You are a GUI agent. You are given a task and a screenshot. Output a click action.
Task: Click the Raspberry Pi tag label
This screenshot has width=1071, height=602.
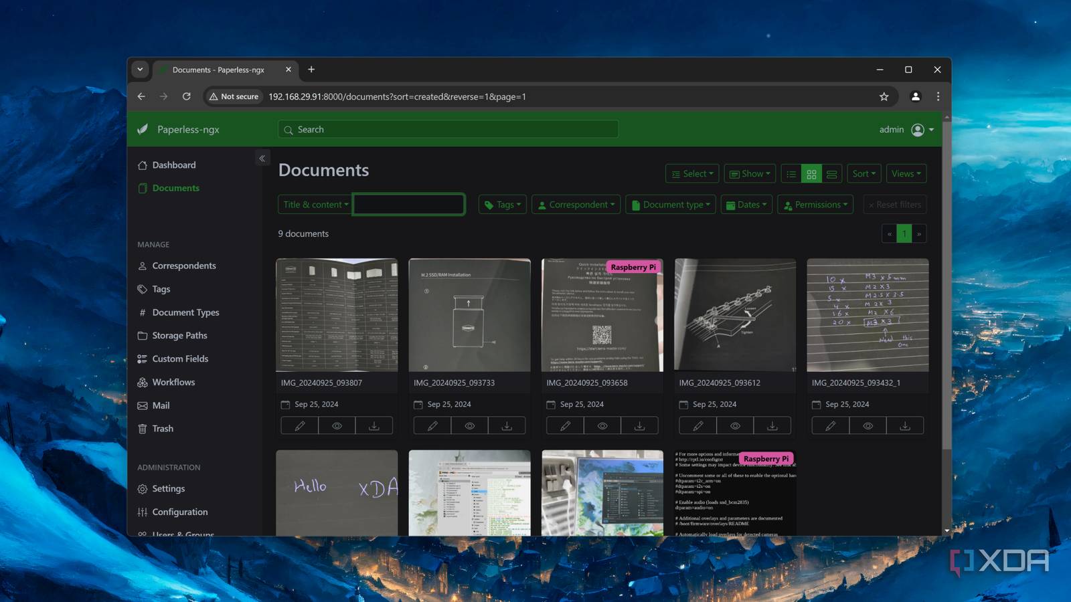pos(632,266)
